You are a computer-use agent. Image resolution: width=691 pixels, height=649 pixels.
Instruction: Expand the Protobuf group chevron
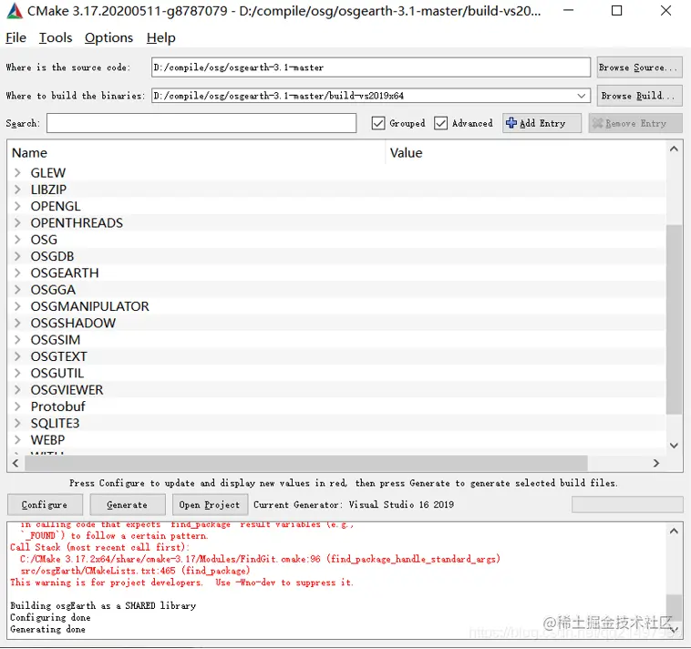click(x=17, y=407)
